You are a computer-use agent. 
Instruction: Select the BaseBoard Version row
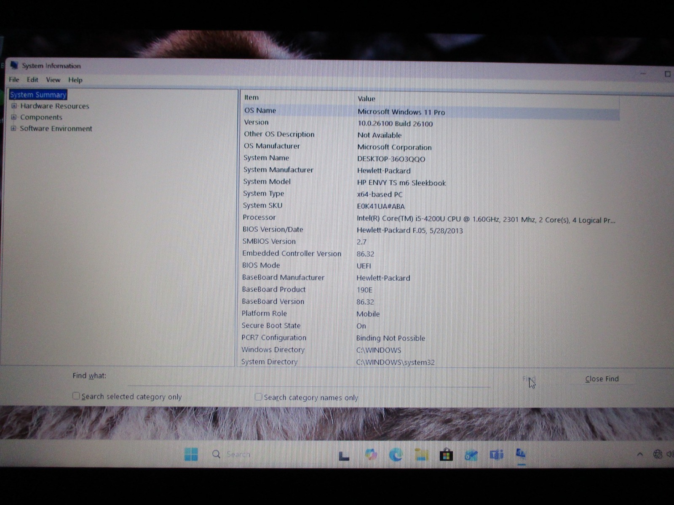431,302
